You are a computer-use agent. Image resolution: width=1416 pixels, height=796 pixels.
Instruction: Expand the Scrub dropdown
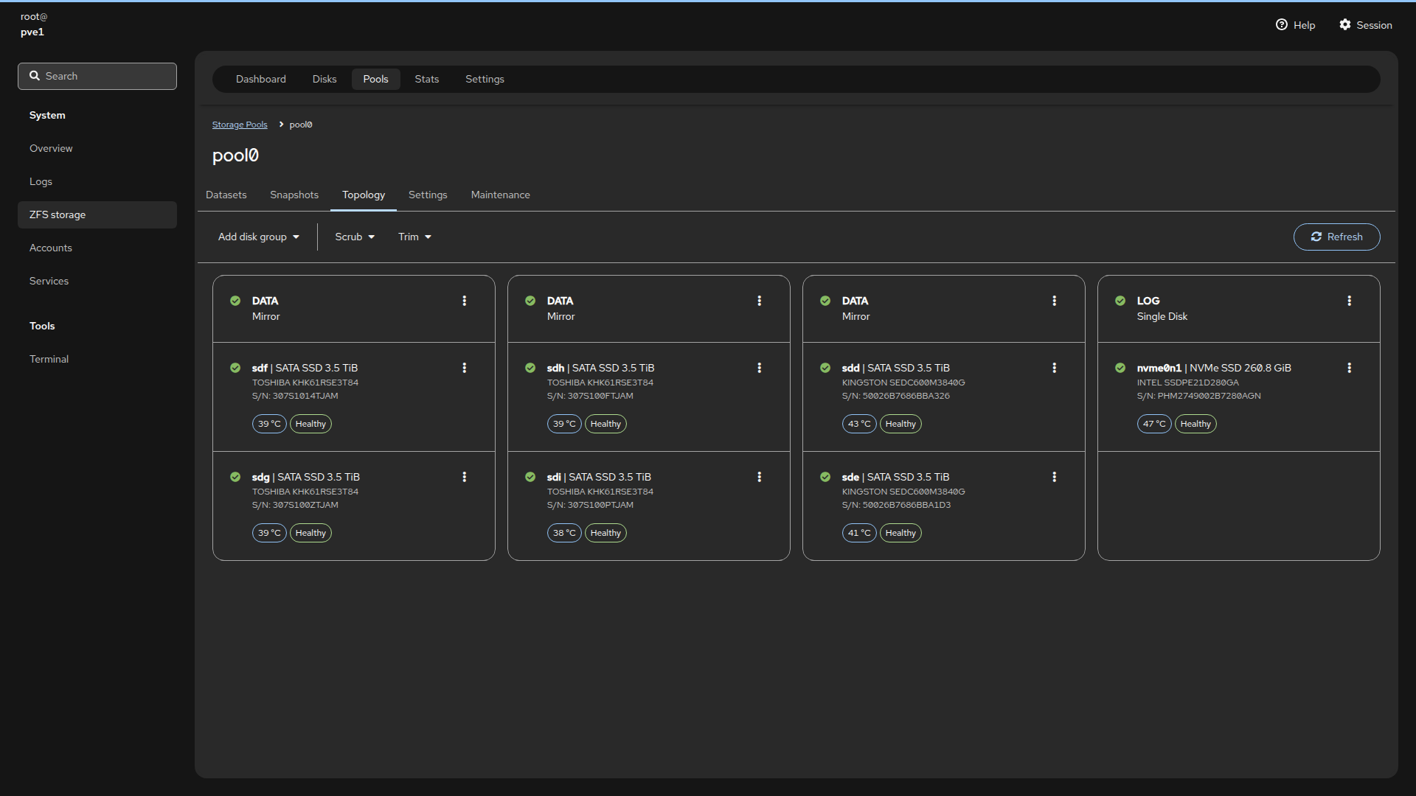point(355,237)
